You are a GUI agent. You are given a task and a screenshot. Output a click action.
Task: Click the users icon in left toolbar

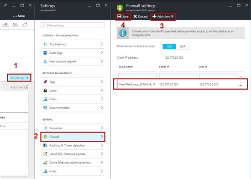click(15, 25)
